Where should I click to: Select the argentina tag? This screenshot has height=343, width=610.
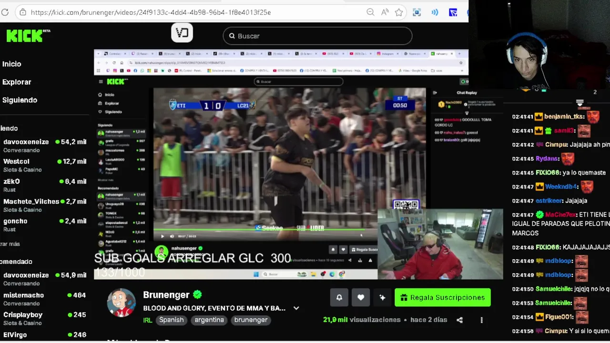pos(209,320)
